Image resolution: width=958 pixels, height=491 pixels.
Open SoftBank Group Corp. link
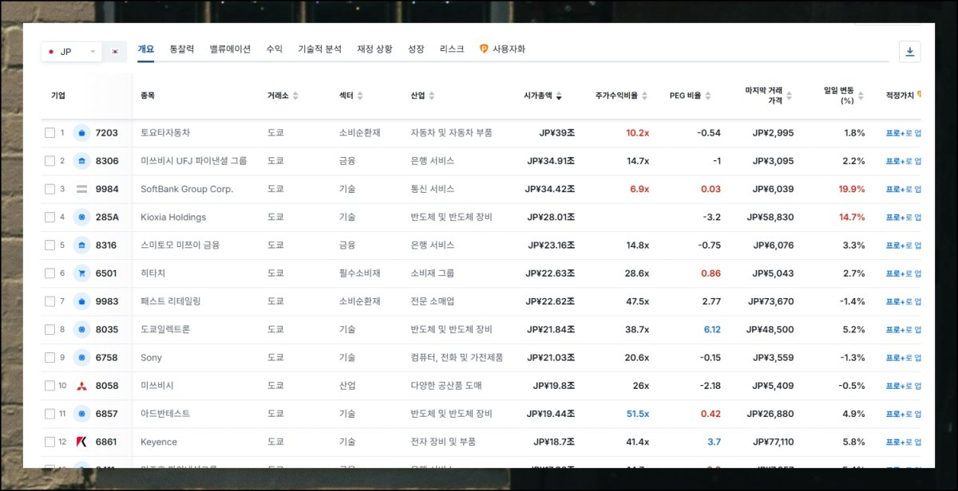pyautogui.click(x=187, y=189)
